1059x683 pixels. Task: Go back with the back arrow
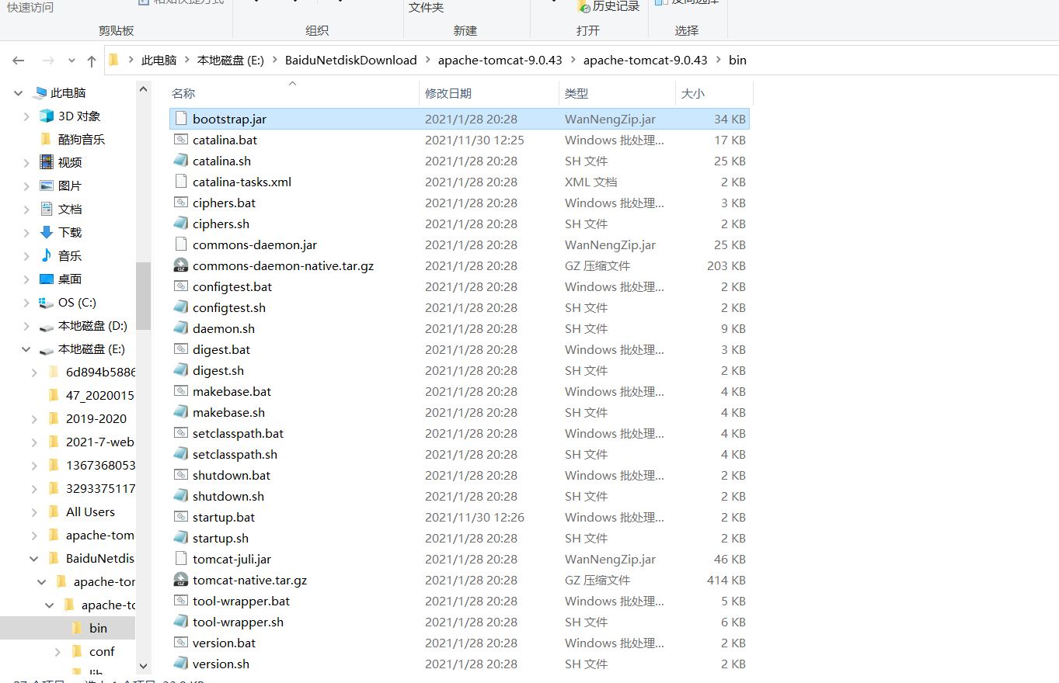[19, 60]
